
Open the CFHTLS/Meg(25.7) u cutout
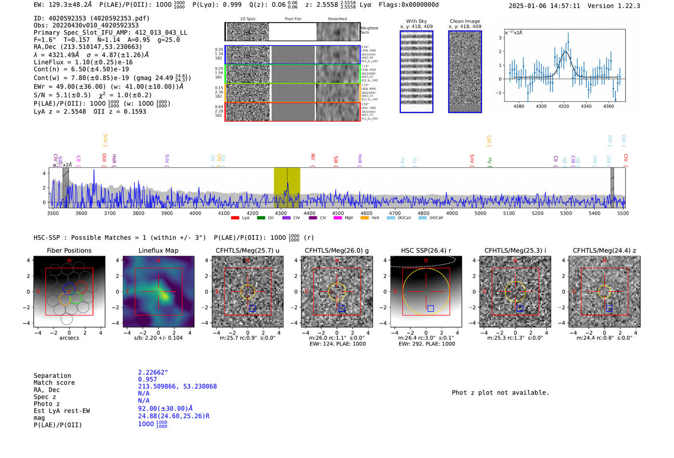(247, 291)
